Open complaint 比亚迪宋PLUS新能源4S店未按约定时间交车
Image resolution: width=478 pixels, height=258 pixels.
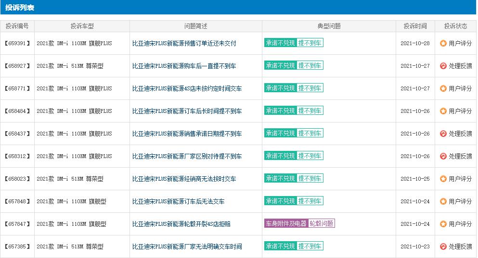(x=187, y=88)
